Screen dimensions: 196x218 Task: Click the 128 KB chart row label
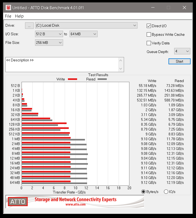(x=15, y=125)
